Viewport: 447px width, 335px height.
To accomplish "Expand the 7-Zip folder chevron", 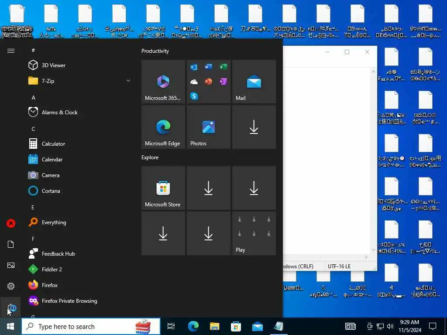I will point(128,81).
